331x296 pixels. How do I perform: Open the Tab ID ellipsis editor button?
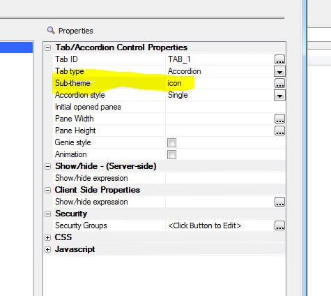pyautogui.click(x=279, y=59)
